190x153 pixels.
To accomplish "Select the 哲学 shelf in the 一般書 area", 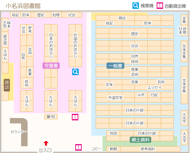I will point(147,23).
